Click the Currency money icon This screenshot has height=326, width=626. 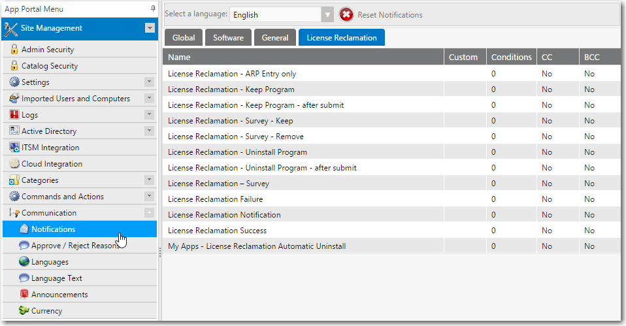click(x=24, y=311)
